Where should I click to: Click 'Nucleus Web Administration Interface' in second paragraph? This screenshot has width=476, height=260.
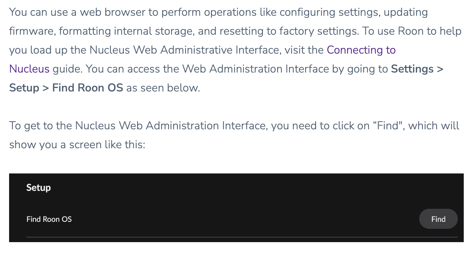tap(171, 125)
